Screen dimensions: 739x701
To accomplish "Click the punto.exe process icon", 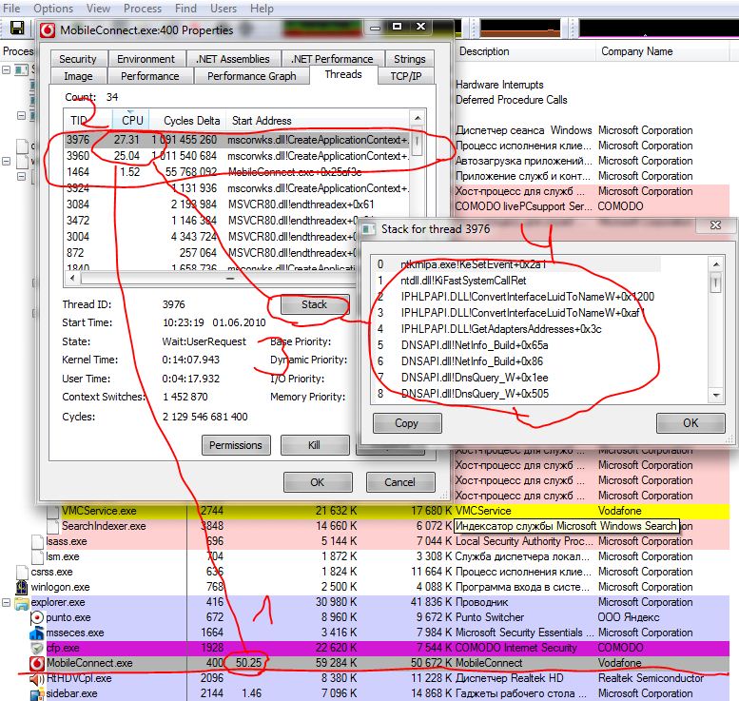I will 37,618.
